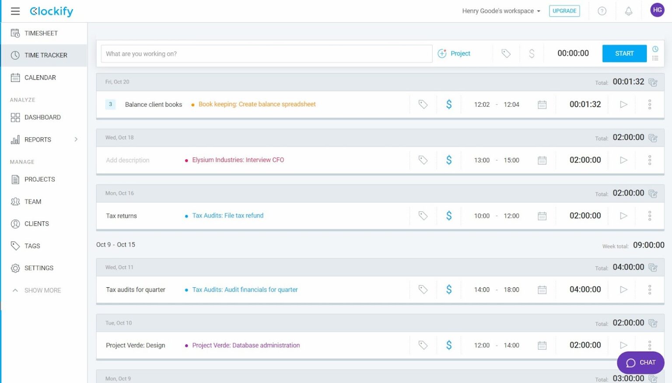Viewport: 672px width, 383px height.
Task: Toggle billable on the Tax audits for quarter entry
Action: [449, 289]
